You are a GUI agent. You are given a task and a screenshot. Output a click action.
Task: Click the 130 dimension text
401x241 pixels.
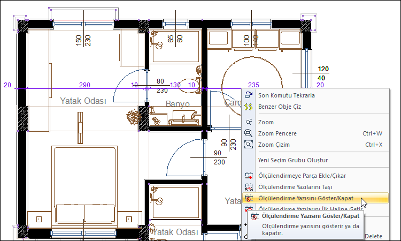click(175, 85)
